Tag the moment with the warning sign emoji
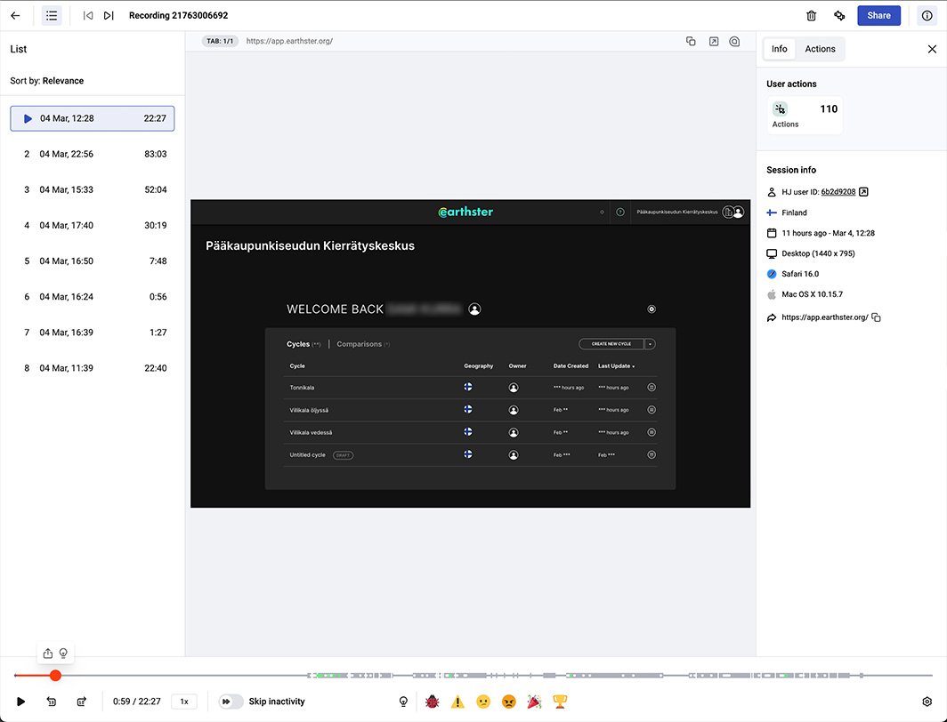Screen dimensions: 947x722 point(457,702)
